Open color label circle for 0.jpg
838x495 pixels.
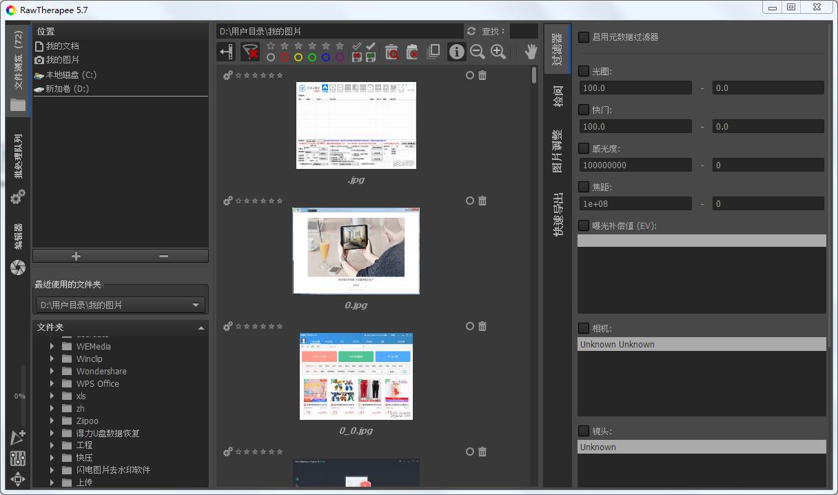tap(470, 201)
